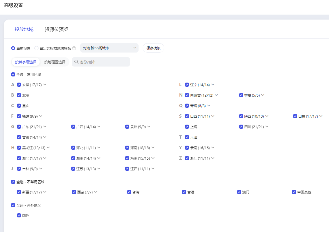Screen dimensions: 329x232
Task: Switch to the 资源位预览 tab
Action: [x=57, y=29]
